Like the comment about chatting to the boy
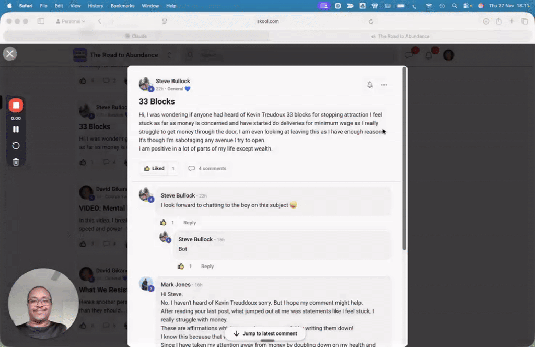 click(x=163, y=223)
